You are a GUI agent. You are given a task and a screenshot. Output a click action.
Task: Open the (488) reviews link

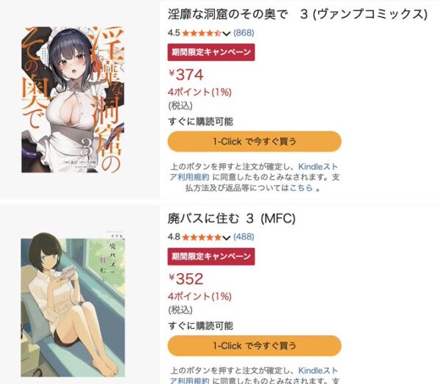coord(243,237)
